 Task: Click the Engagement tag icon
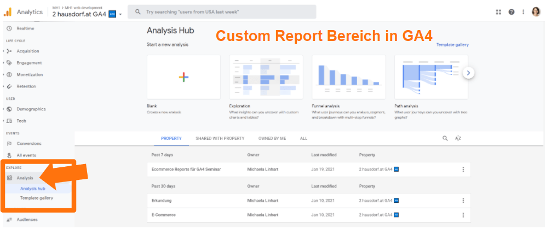(9, 63)
